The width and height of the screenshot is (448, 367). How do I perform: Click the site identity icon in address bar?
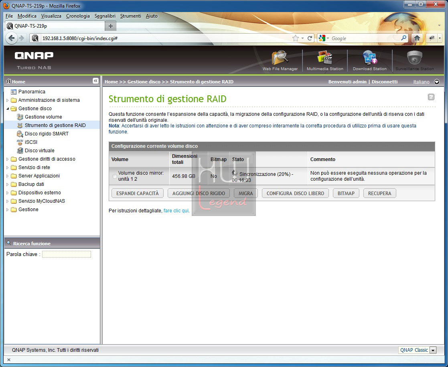tap(35, 38)
